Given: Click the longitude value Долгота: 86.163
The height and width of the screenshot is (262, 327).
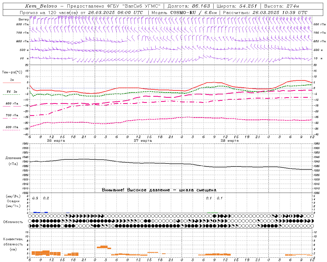Looking at the screenshot, I should coord(189,6).
